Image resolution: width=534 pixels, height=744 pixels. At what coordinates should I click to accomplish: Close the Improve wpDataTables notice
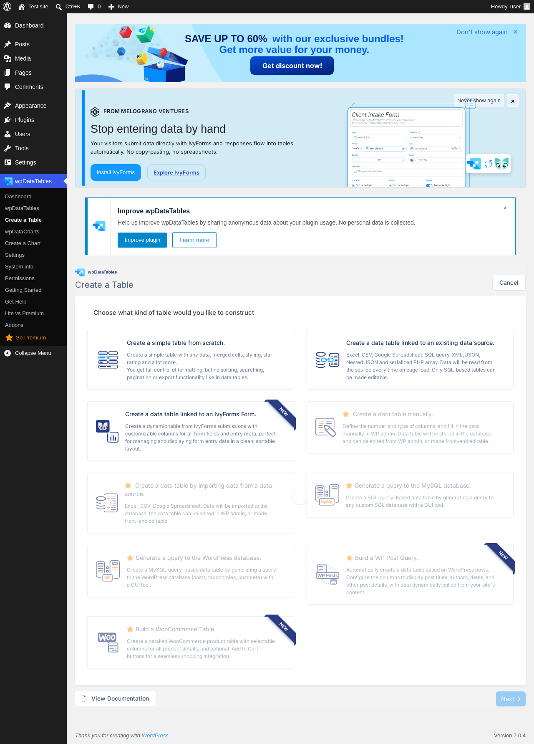pyautogui.click(x=505, y=208)
